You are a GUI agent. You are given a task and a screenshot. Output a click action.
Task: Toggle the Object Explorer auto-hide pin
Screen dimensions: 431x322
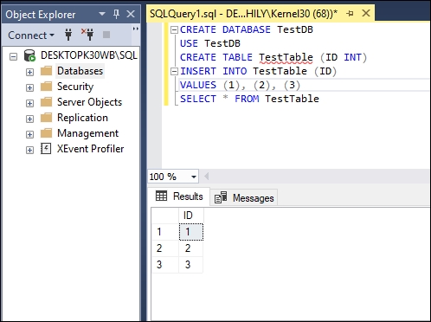click(116, 14)
